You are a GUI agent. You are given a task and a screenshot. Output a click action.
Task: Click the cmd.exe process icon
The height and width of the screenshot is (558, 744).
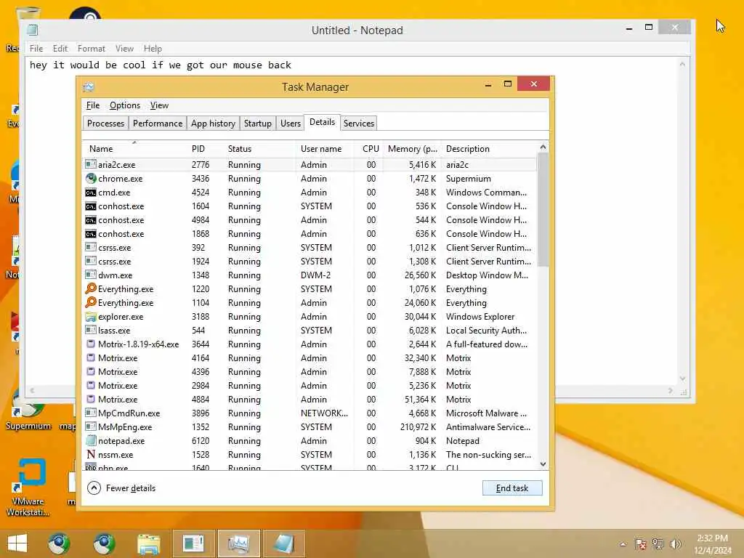pyautogui.click(x=91, y=192)
